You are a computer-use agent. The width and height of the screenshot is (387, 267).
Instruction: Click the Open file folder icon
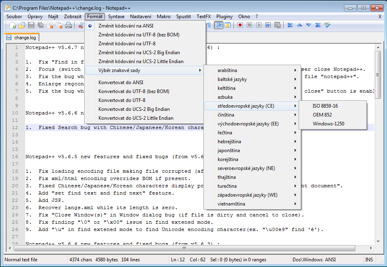[22, 25]
